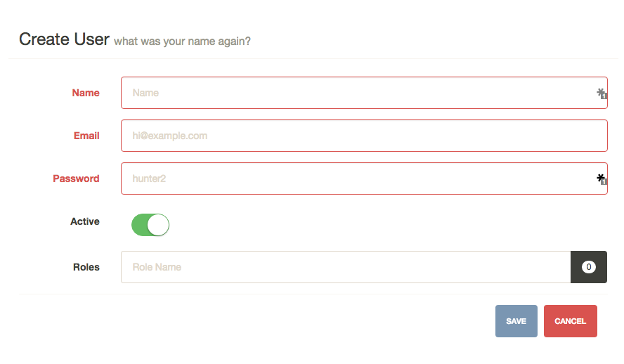Click the password manager icon in Name field
This screenshot has height=364, width=624.
[x=602, y=93]
